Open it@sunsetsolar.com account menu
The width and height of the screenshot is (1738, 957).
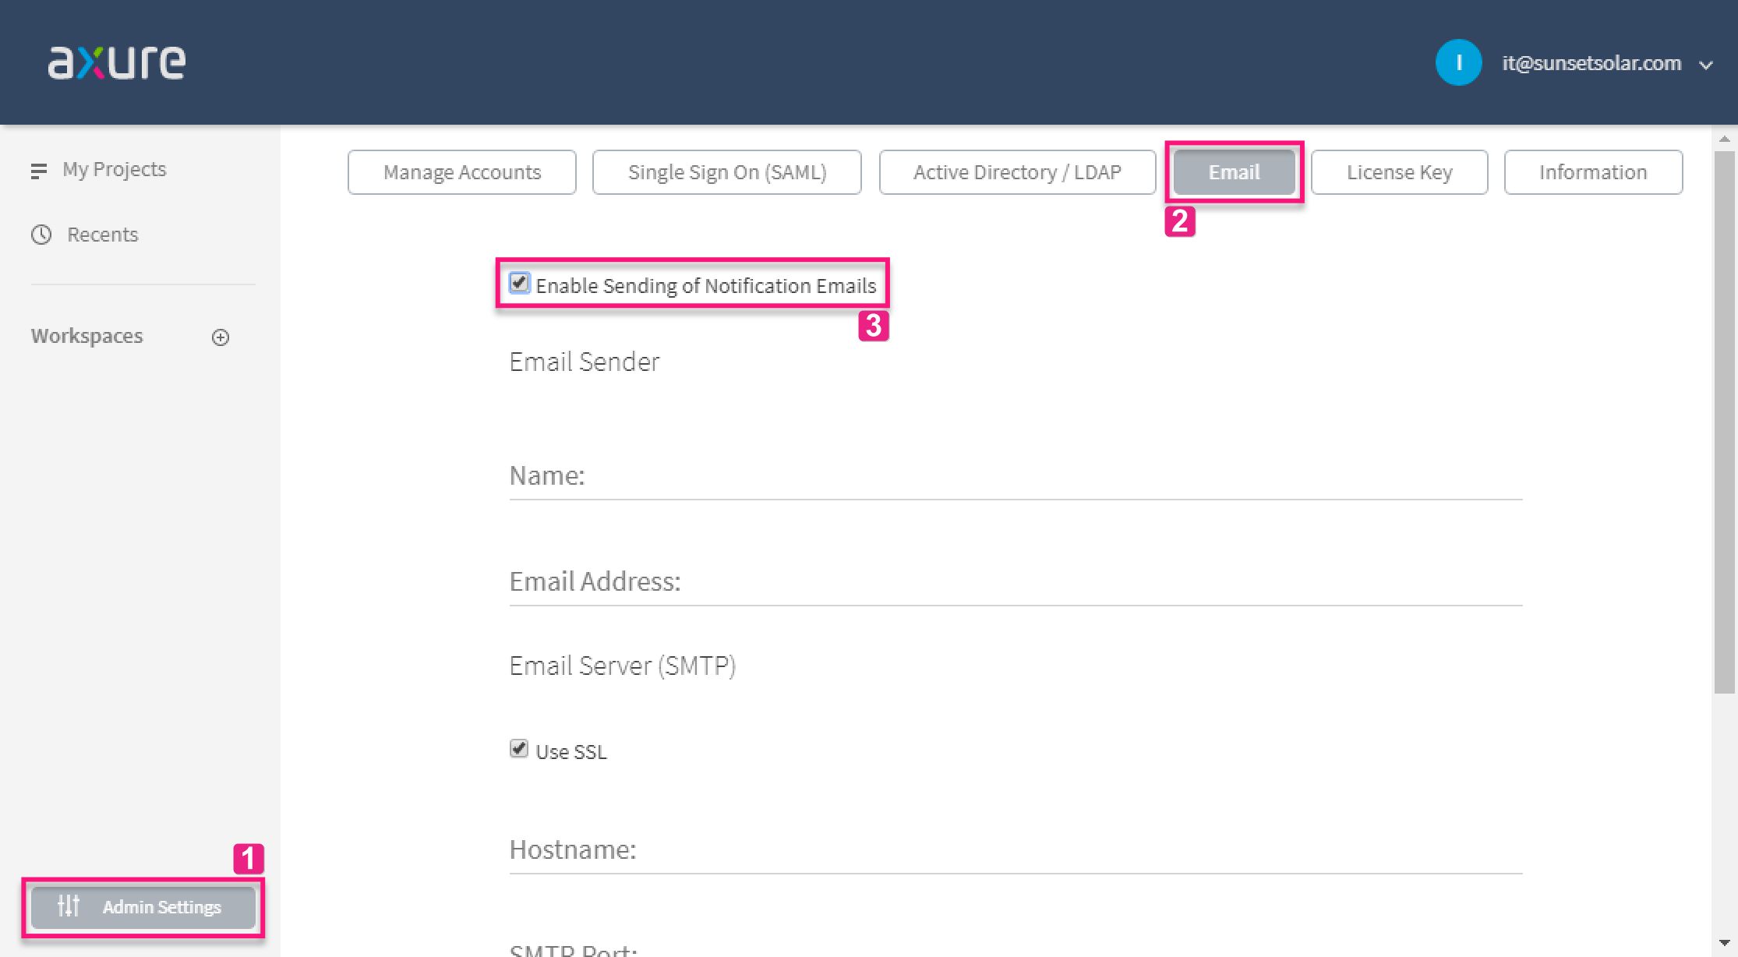pyautogui.click(x=1591, y=63)
